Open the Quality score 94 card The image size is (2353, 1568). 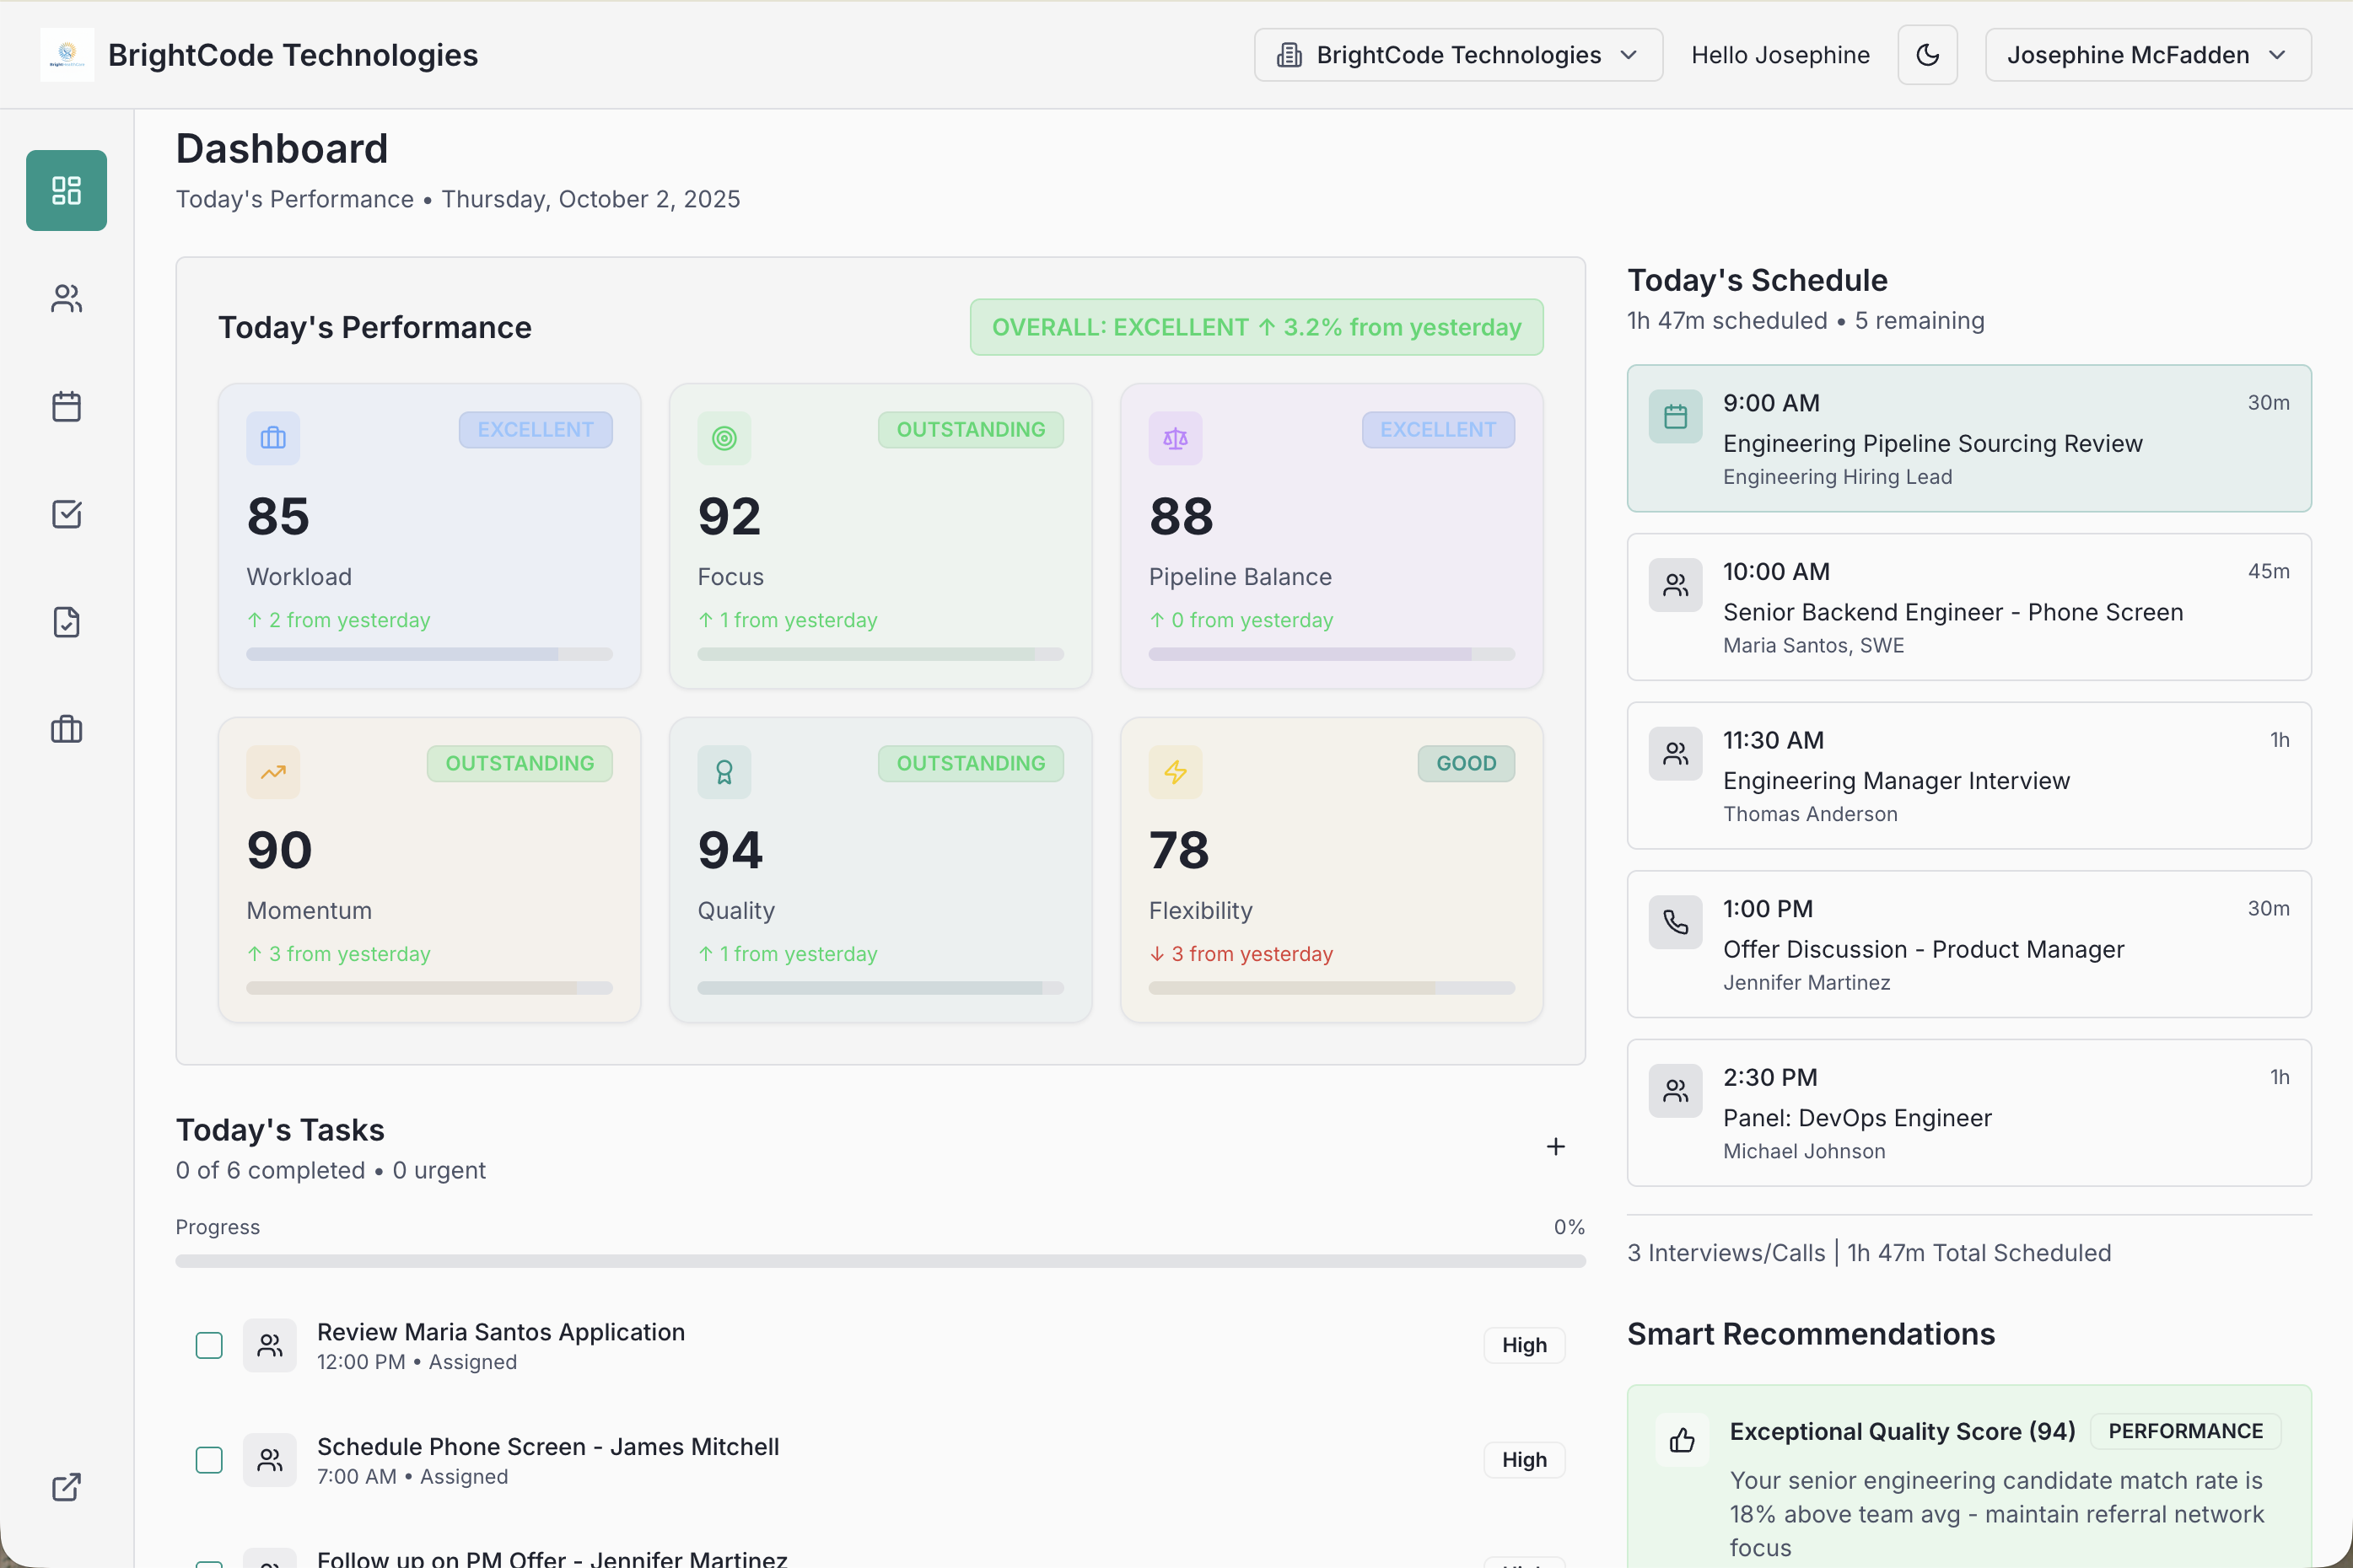coord(880,869)
